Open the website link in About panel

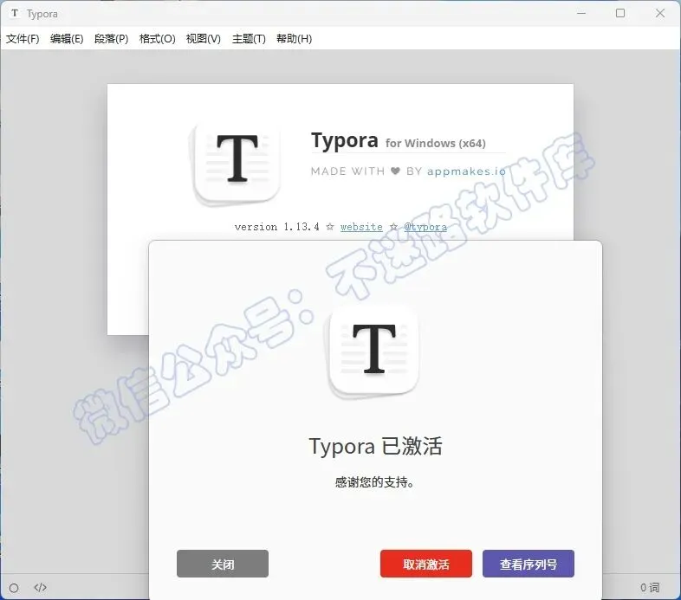(361, 227)
